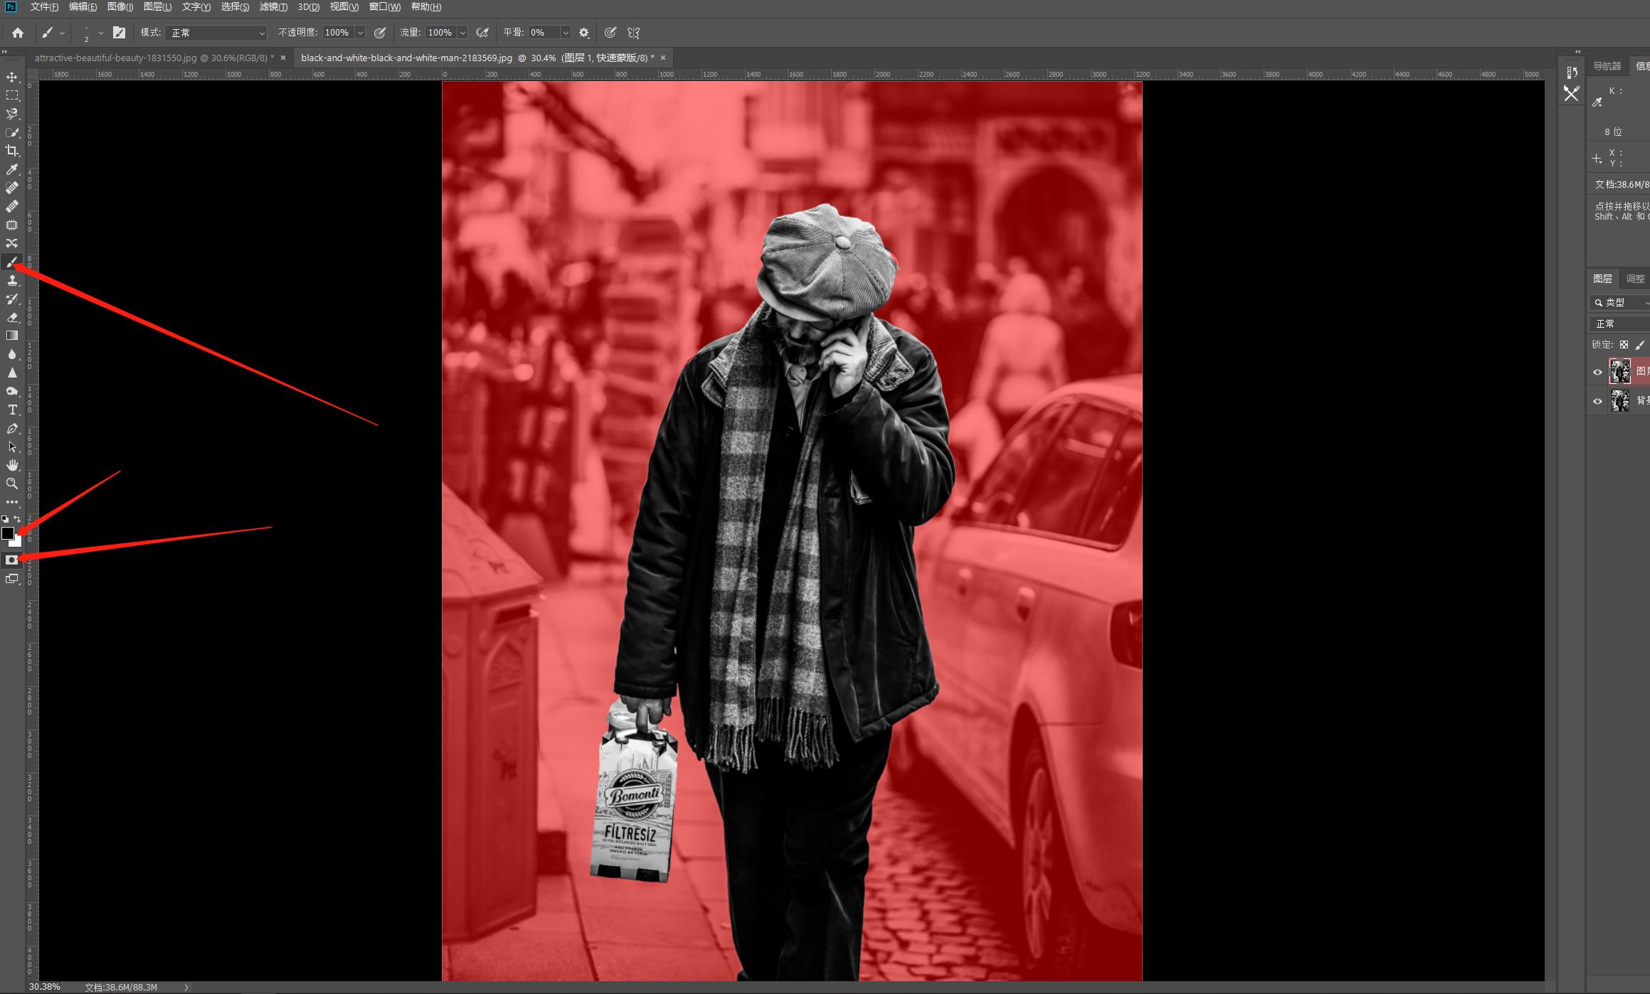This screenshot has height=994, width=1650.
Task: Select the Zoom magnifier tool
Action: tap(12, 483)
